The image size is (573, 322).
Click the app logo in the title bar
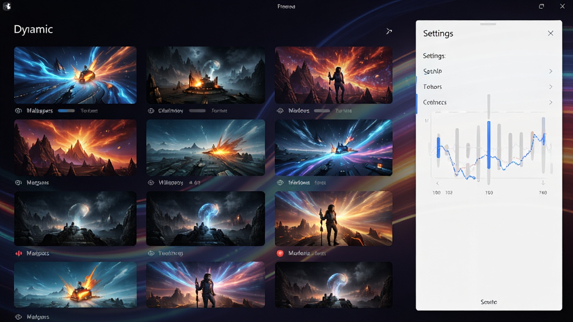(7, 6)
